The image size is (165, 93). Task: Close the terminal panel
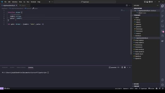click(x=130, y=67)
